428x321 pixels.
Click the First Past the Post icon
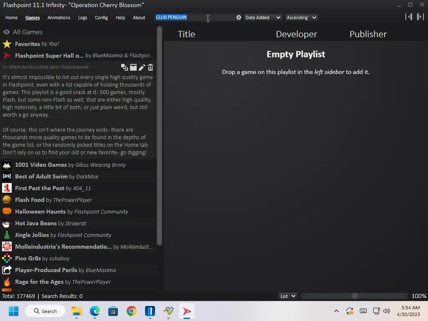coord(7,188)
